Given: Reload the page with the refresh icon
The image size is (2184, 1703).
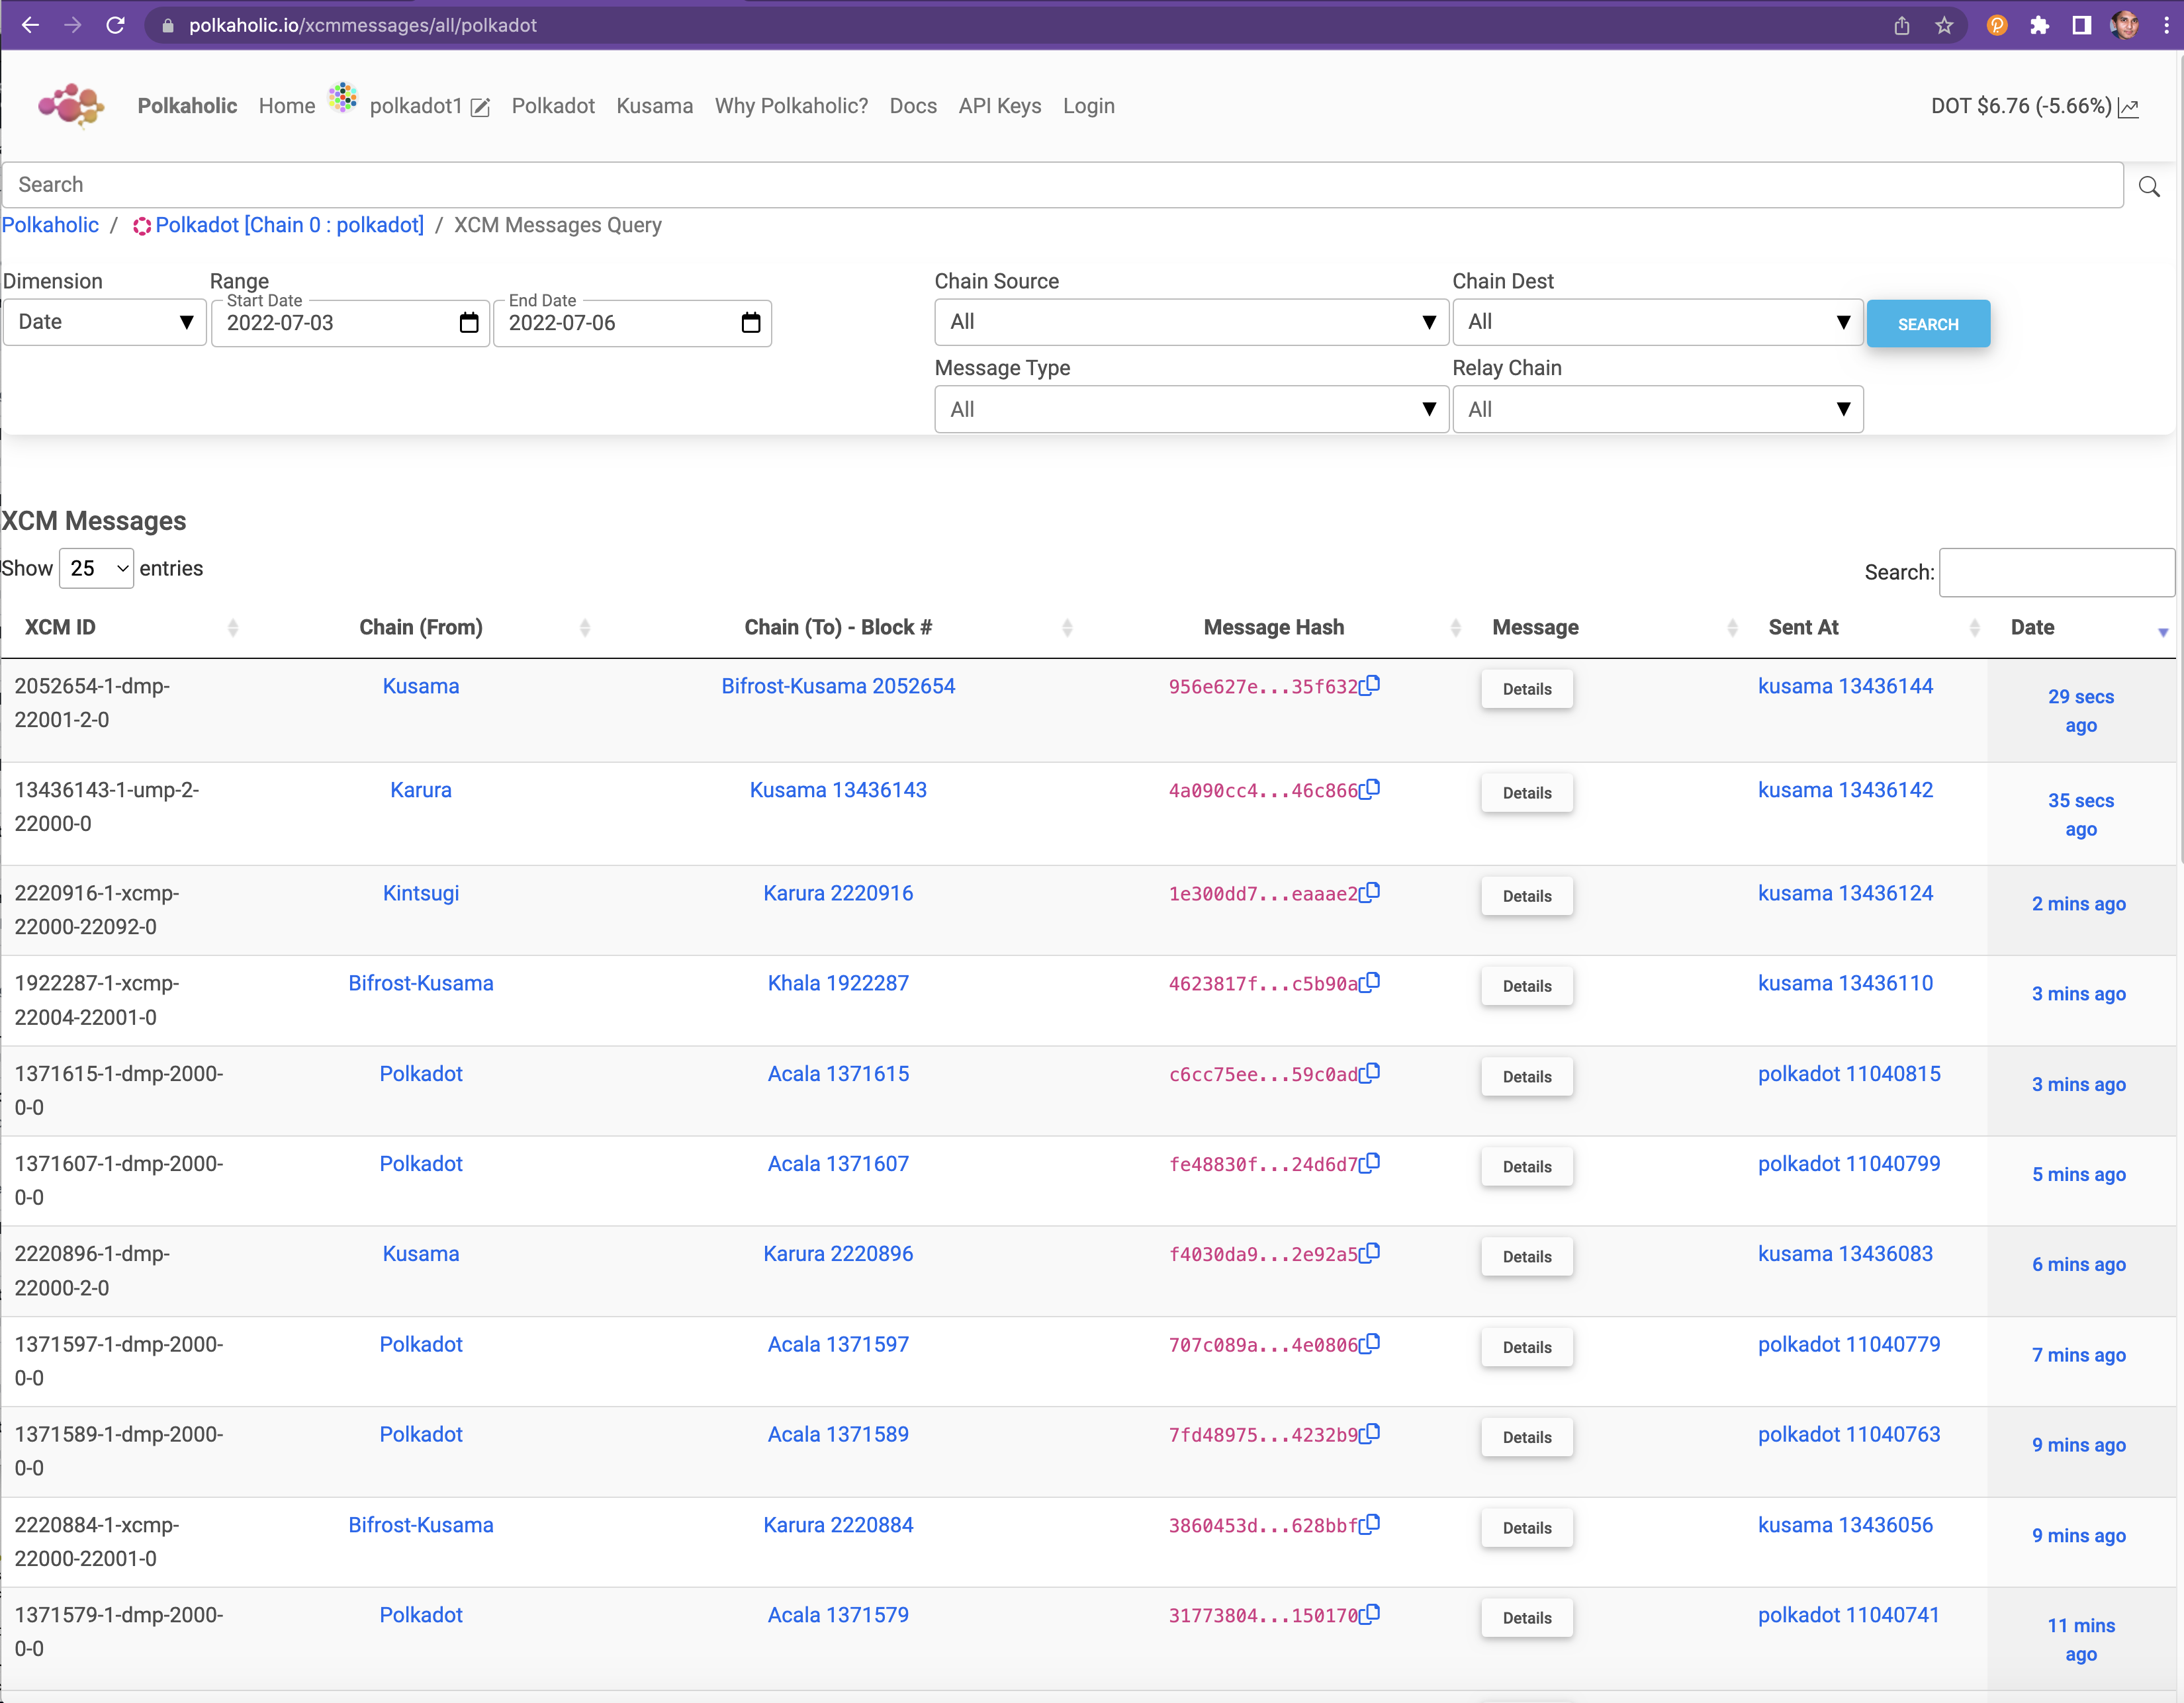Looking at the screenshot, I should point(116,25).
